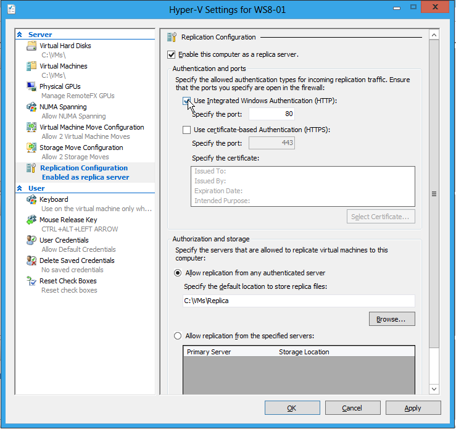The height and width of the screenshot is (429, 456).
Task: Click the Virtual Machines folder icon
Action: [x=31, y=66]
